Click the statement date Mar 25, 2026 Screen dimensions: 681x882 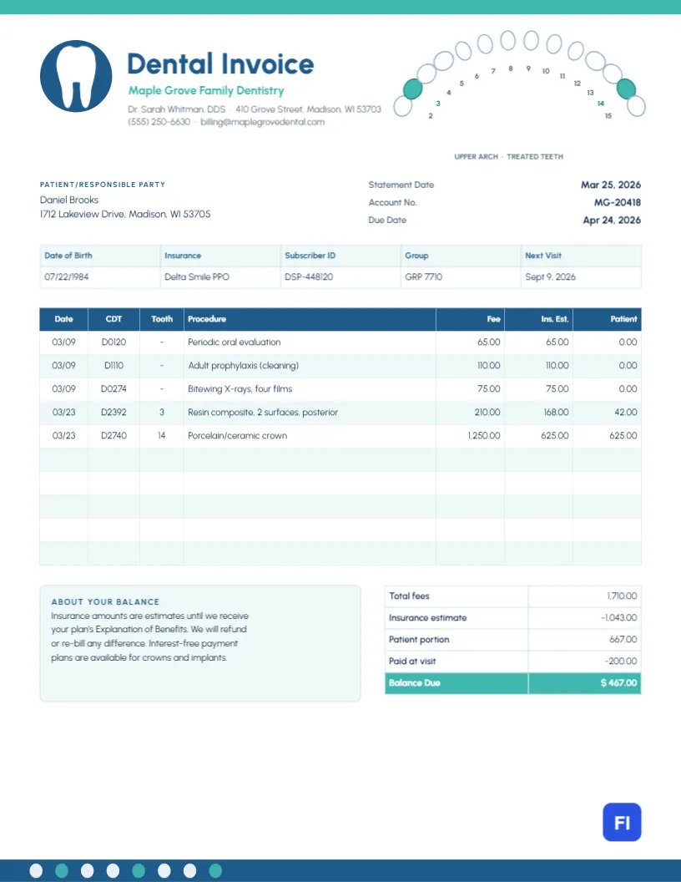coord(611,185)
